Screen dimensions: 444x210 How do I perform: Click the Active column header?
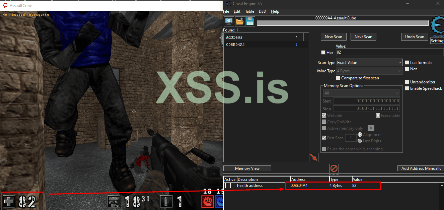click(x=230, y=180)
